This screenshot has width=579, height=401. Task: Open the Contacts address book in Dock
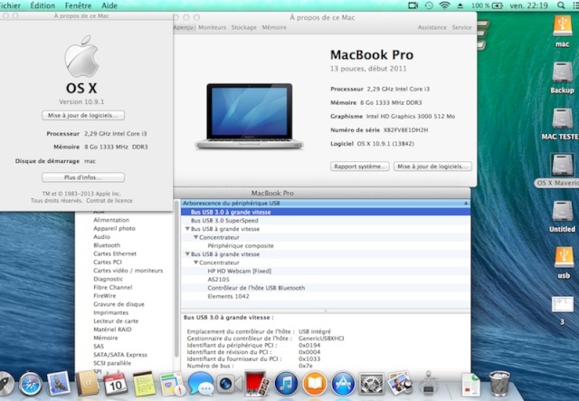coord(87,384)
